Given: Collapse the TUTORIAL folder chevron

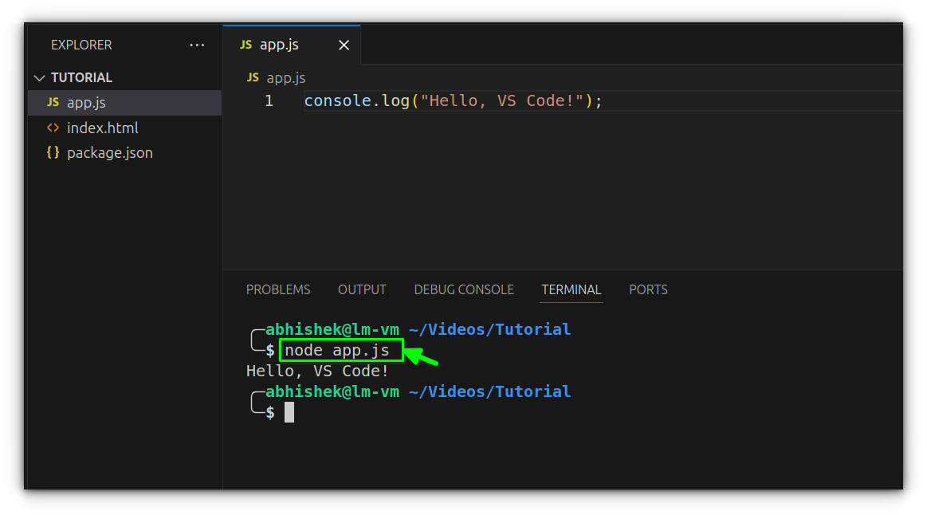Looking at the screenshot, I should click(x=39, y=77).
